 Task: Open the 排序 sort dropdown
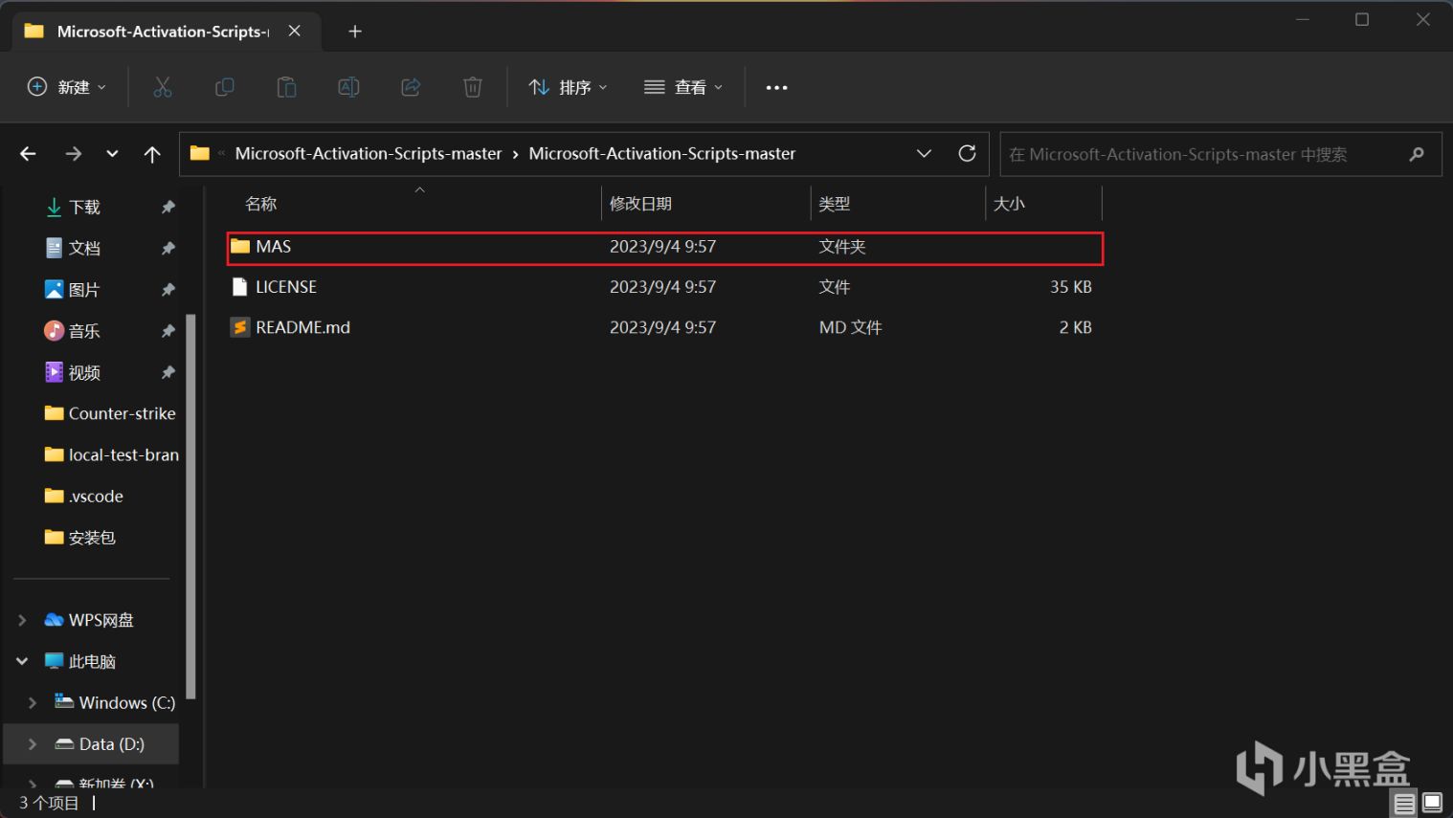coord(569,87)
